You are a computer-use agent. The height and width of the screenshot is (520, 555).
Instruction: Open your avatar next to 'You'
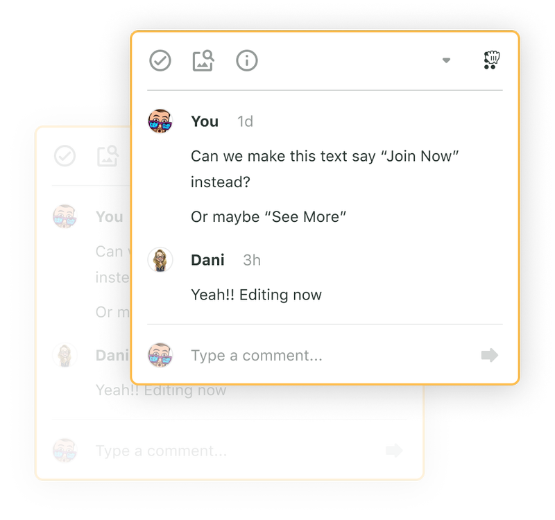click(x=160, y=121)
